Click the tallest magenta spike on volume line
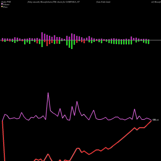Image resolution: width=161 pixels, height=161 pixels. tap(48, 93)
